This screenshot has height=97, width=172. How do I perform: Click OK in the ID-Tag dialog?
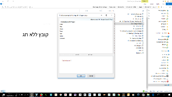[x=81, y=76]
